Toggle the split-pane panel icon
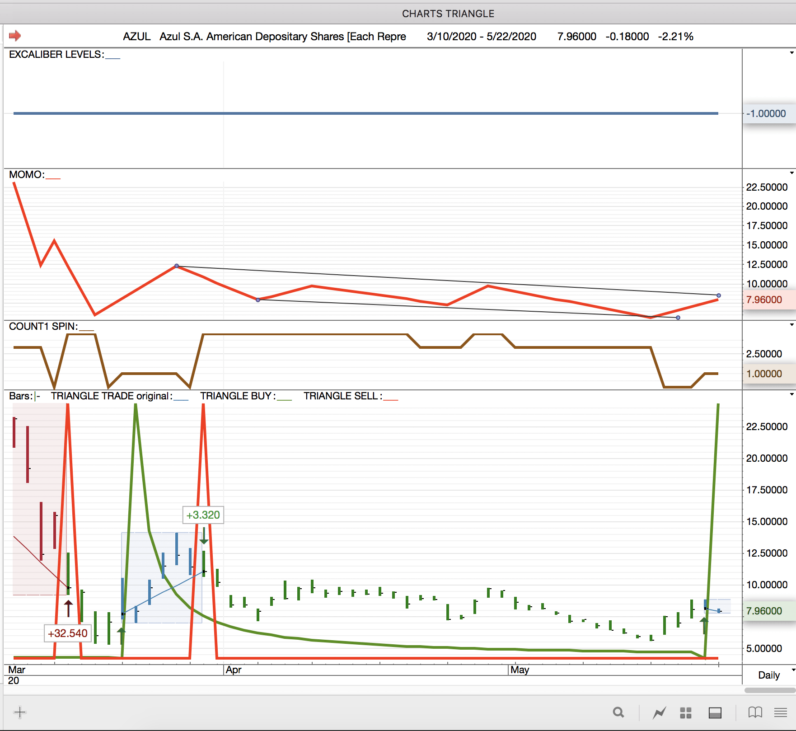Viewport: 796px width, 731px height. pyautogui.click(x=715, y=712)
